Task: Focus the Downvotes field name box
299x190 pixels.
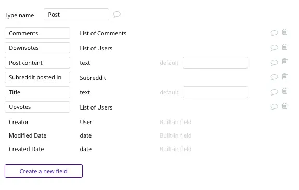Action: 37,48
